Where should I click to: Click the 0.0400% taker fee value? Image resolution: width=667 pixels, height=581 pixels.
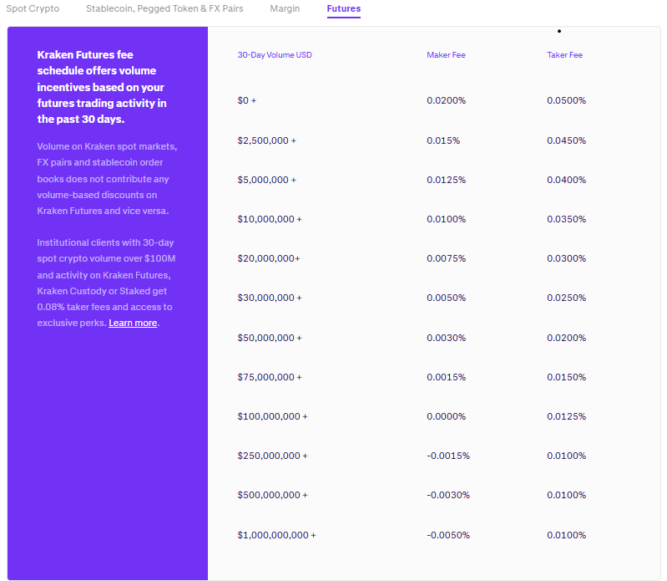click(x=567, y=180)
